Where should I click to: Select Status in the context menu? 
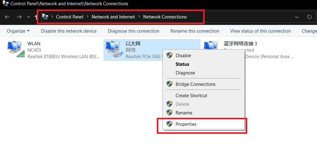[x=182, y=64]
